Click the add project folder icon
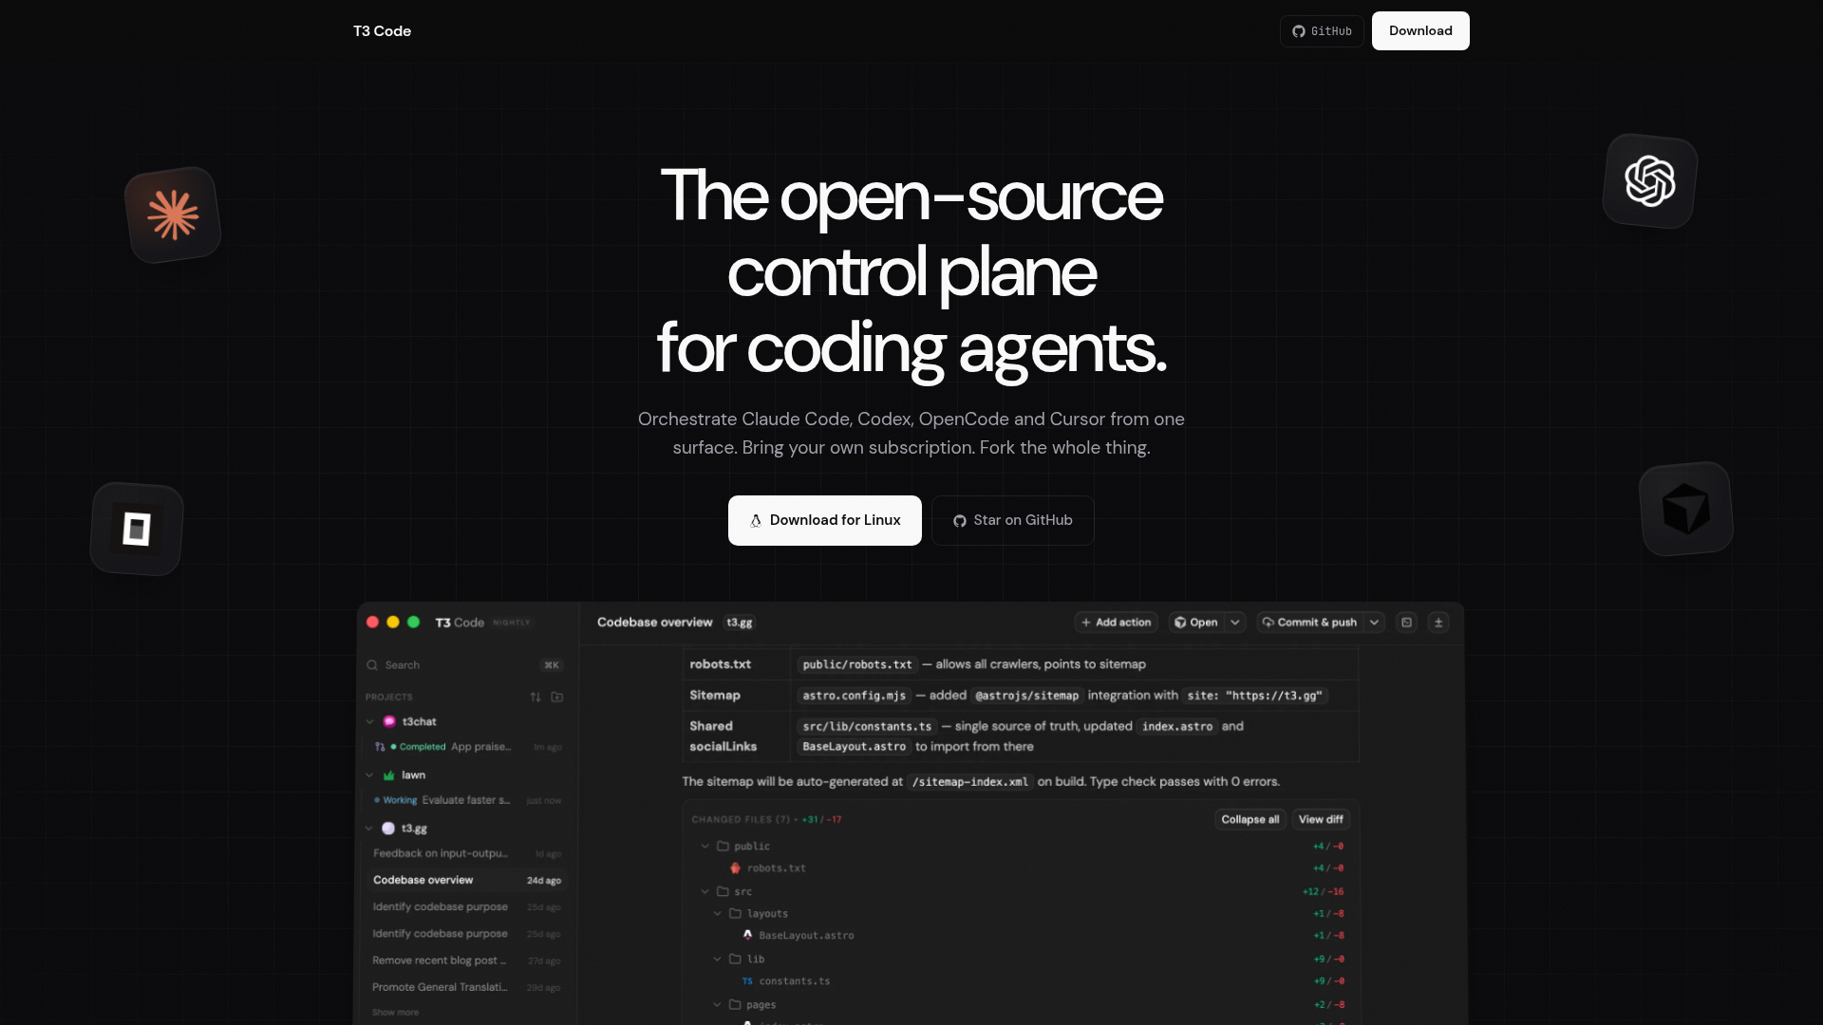1823x1025 pixels. [x=557, y=697]
